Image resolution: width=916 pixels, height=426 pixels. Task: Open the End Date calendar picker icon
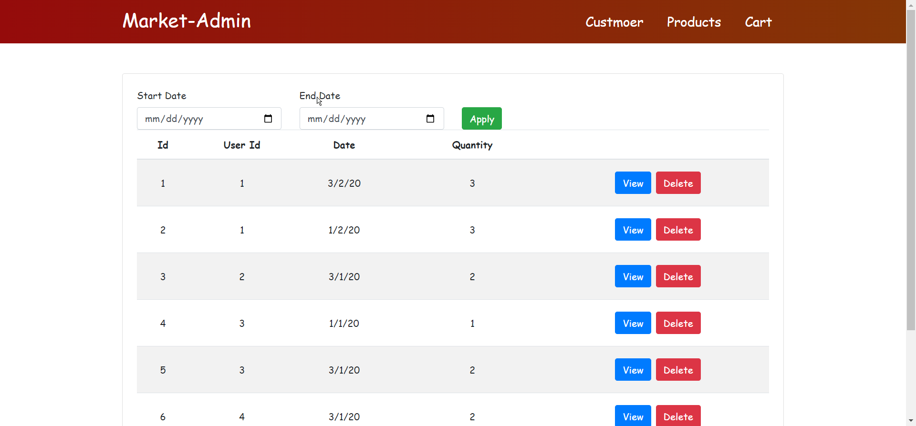430,119
